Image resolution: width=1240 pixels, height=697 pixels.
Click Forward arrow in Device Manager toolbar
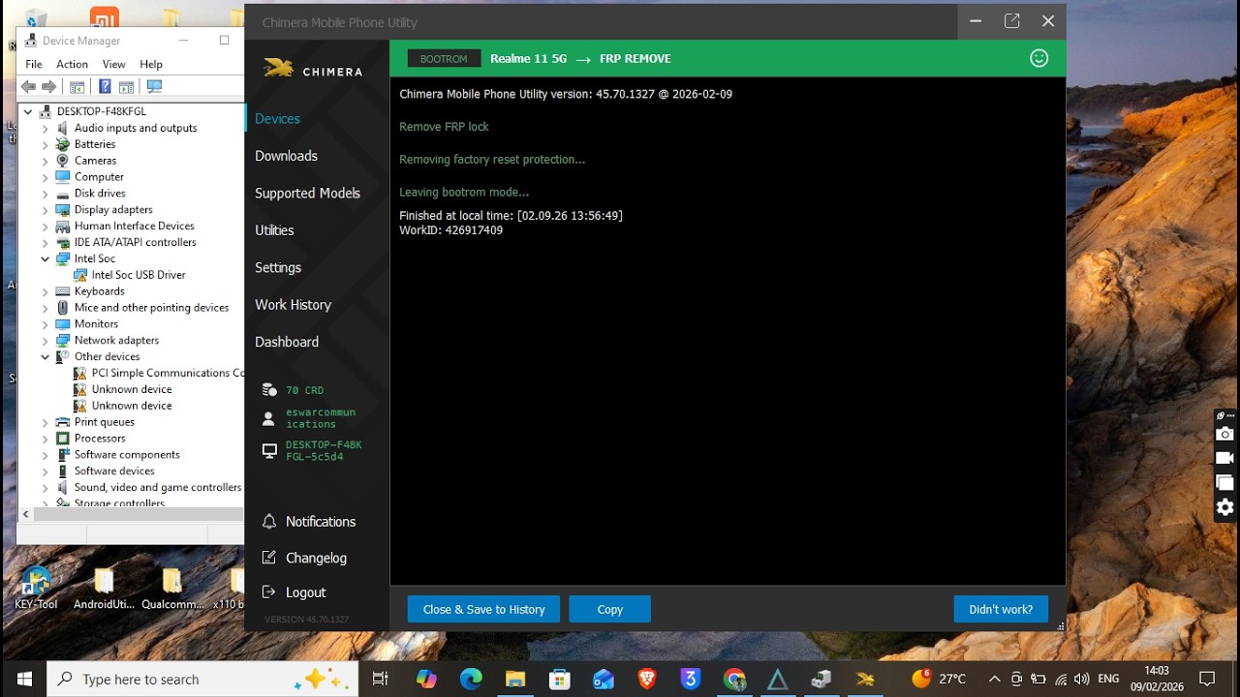[x=49, y=87]
